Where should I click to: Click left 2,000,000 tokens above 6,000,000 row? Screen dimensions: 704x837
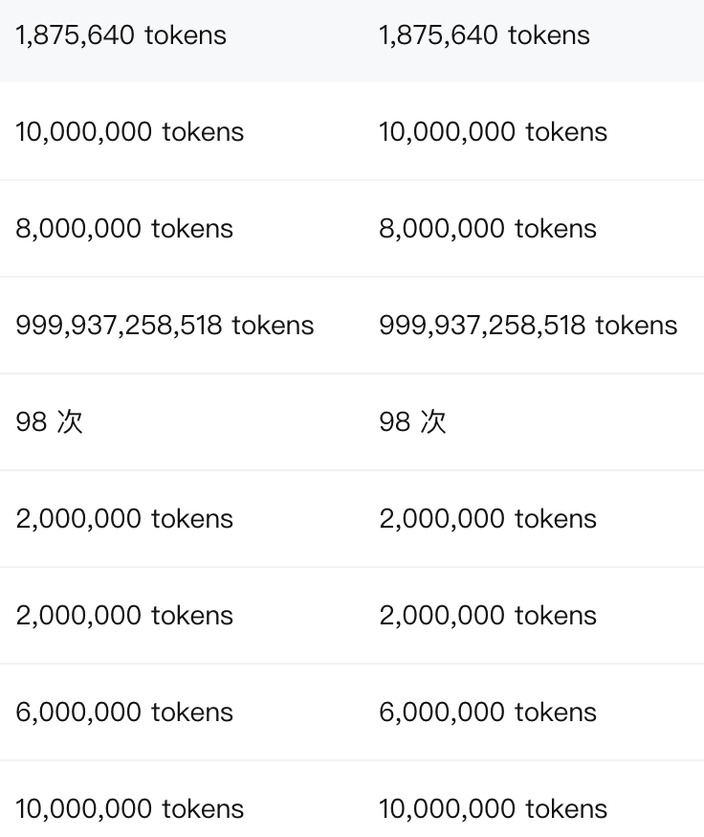click(124, 616)
